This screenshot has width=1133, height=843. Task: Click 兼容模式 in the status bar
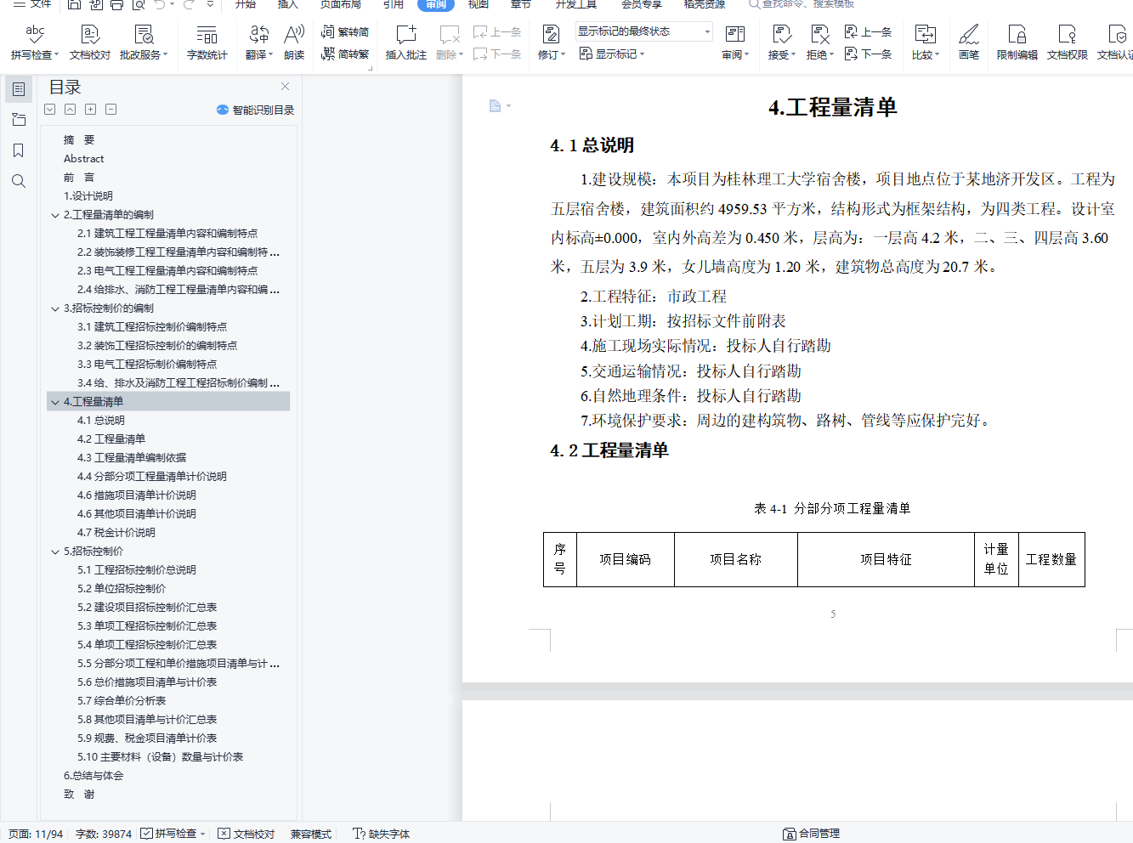[311, 834]
